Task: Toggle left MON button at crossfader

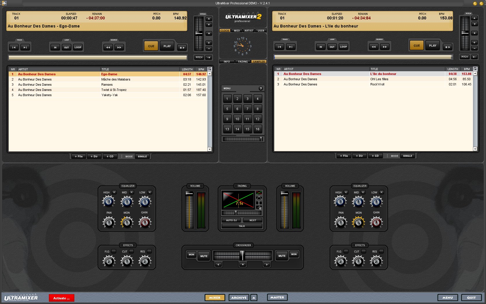Action: pos(192,254)
